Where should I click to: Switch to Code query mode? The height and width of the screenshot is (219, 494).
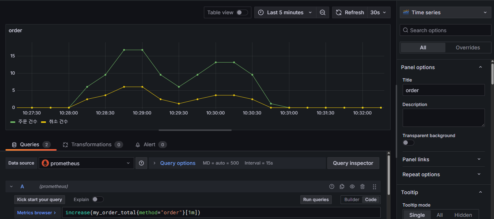(x=371, y=200)
